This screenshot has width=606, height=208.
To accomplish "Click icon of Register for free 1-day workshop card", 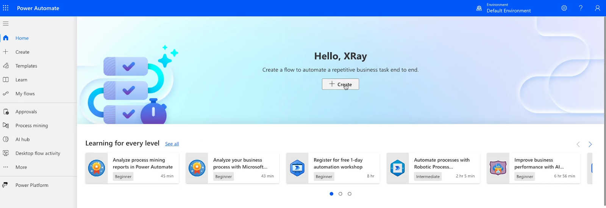I will [297, 168].
